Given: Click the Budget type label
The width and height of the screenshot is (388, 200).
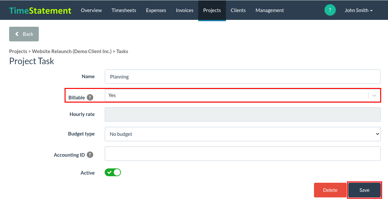Looking at the screenshot, I should [82, 134].
